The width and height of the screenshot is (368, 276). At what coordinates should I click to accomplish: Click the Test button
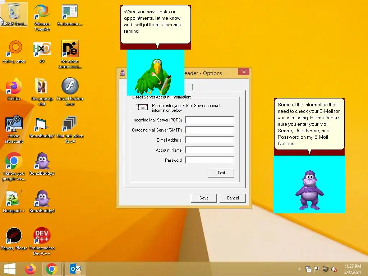pos(221,173)
